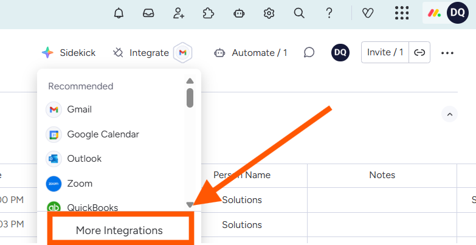
Task: Open the inbox tray icon
Action: tap(148, 13)
